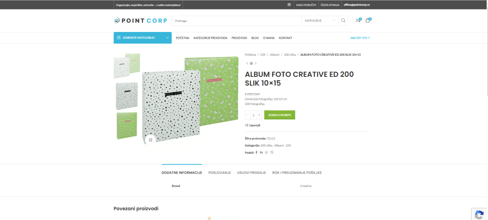Switch to the POSLOVANJE tab
The image size is (488, 220).
pos(220,173)
